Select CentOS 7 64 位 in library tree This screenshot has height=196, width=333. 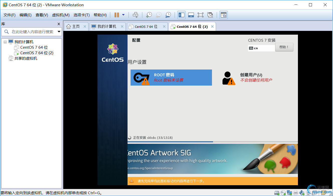[x=34, y=47]
